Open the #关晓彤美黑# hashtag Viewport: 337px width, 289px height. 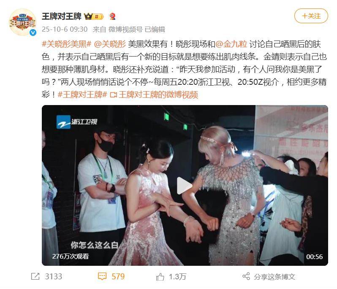click(67, 44)
